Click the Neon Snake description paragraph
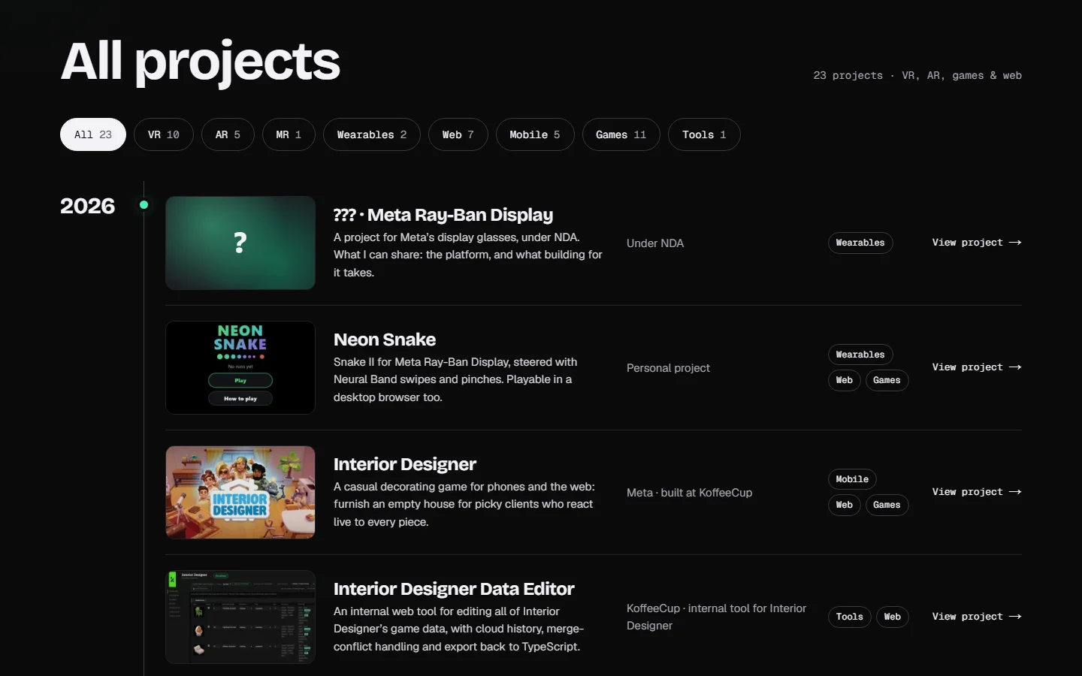The width and height of the screenshot is (1082, 676). 455,379
